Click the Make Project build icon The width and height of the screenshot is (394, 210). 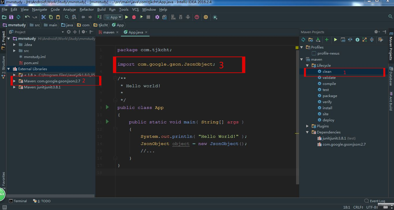click(99, 17)
